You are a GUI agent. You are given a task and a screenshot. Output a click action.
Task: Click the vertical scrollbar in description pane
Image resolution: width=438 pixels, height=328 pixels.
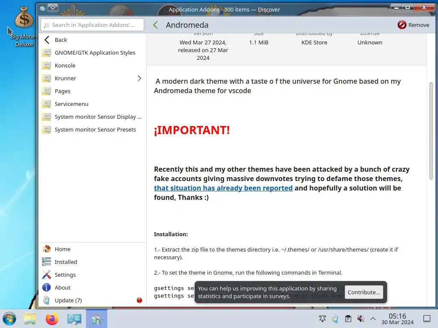[431, 131]
